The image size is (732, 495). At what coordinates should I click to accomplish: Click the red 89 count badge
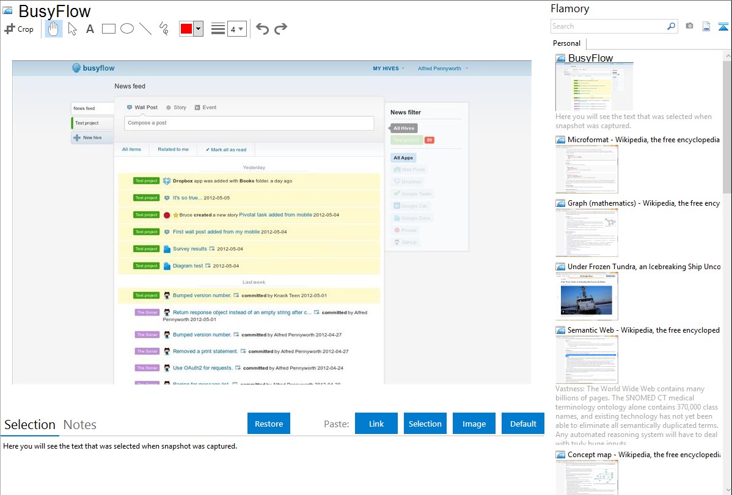429,140
